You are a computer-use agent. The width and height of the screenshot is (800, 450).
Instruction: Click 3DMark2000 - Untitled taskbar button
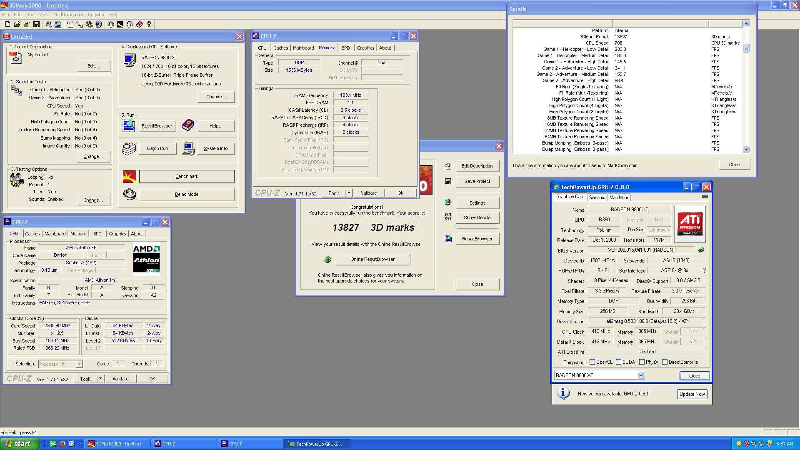[x=117, y=444]
